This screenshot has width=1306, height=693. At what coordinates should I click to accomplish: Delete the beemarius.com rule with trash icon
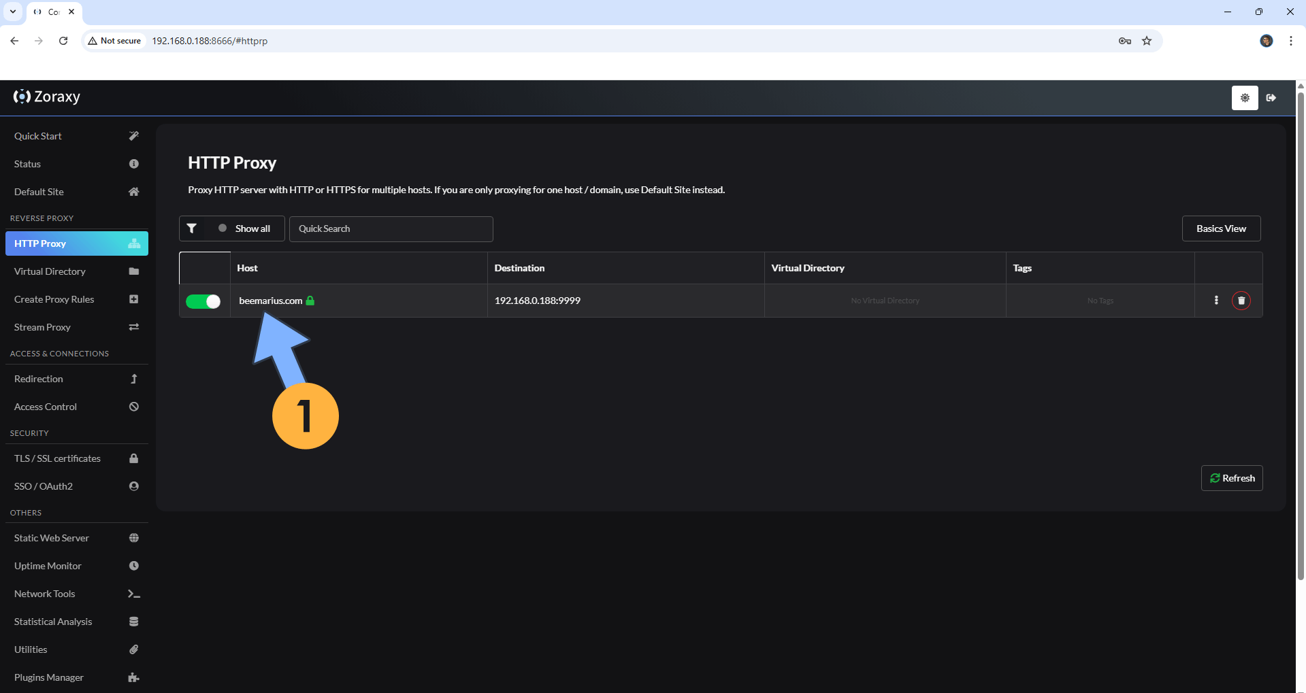click(1241, 300)
